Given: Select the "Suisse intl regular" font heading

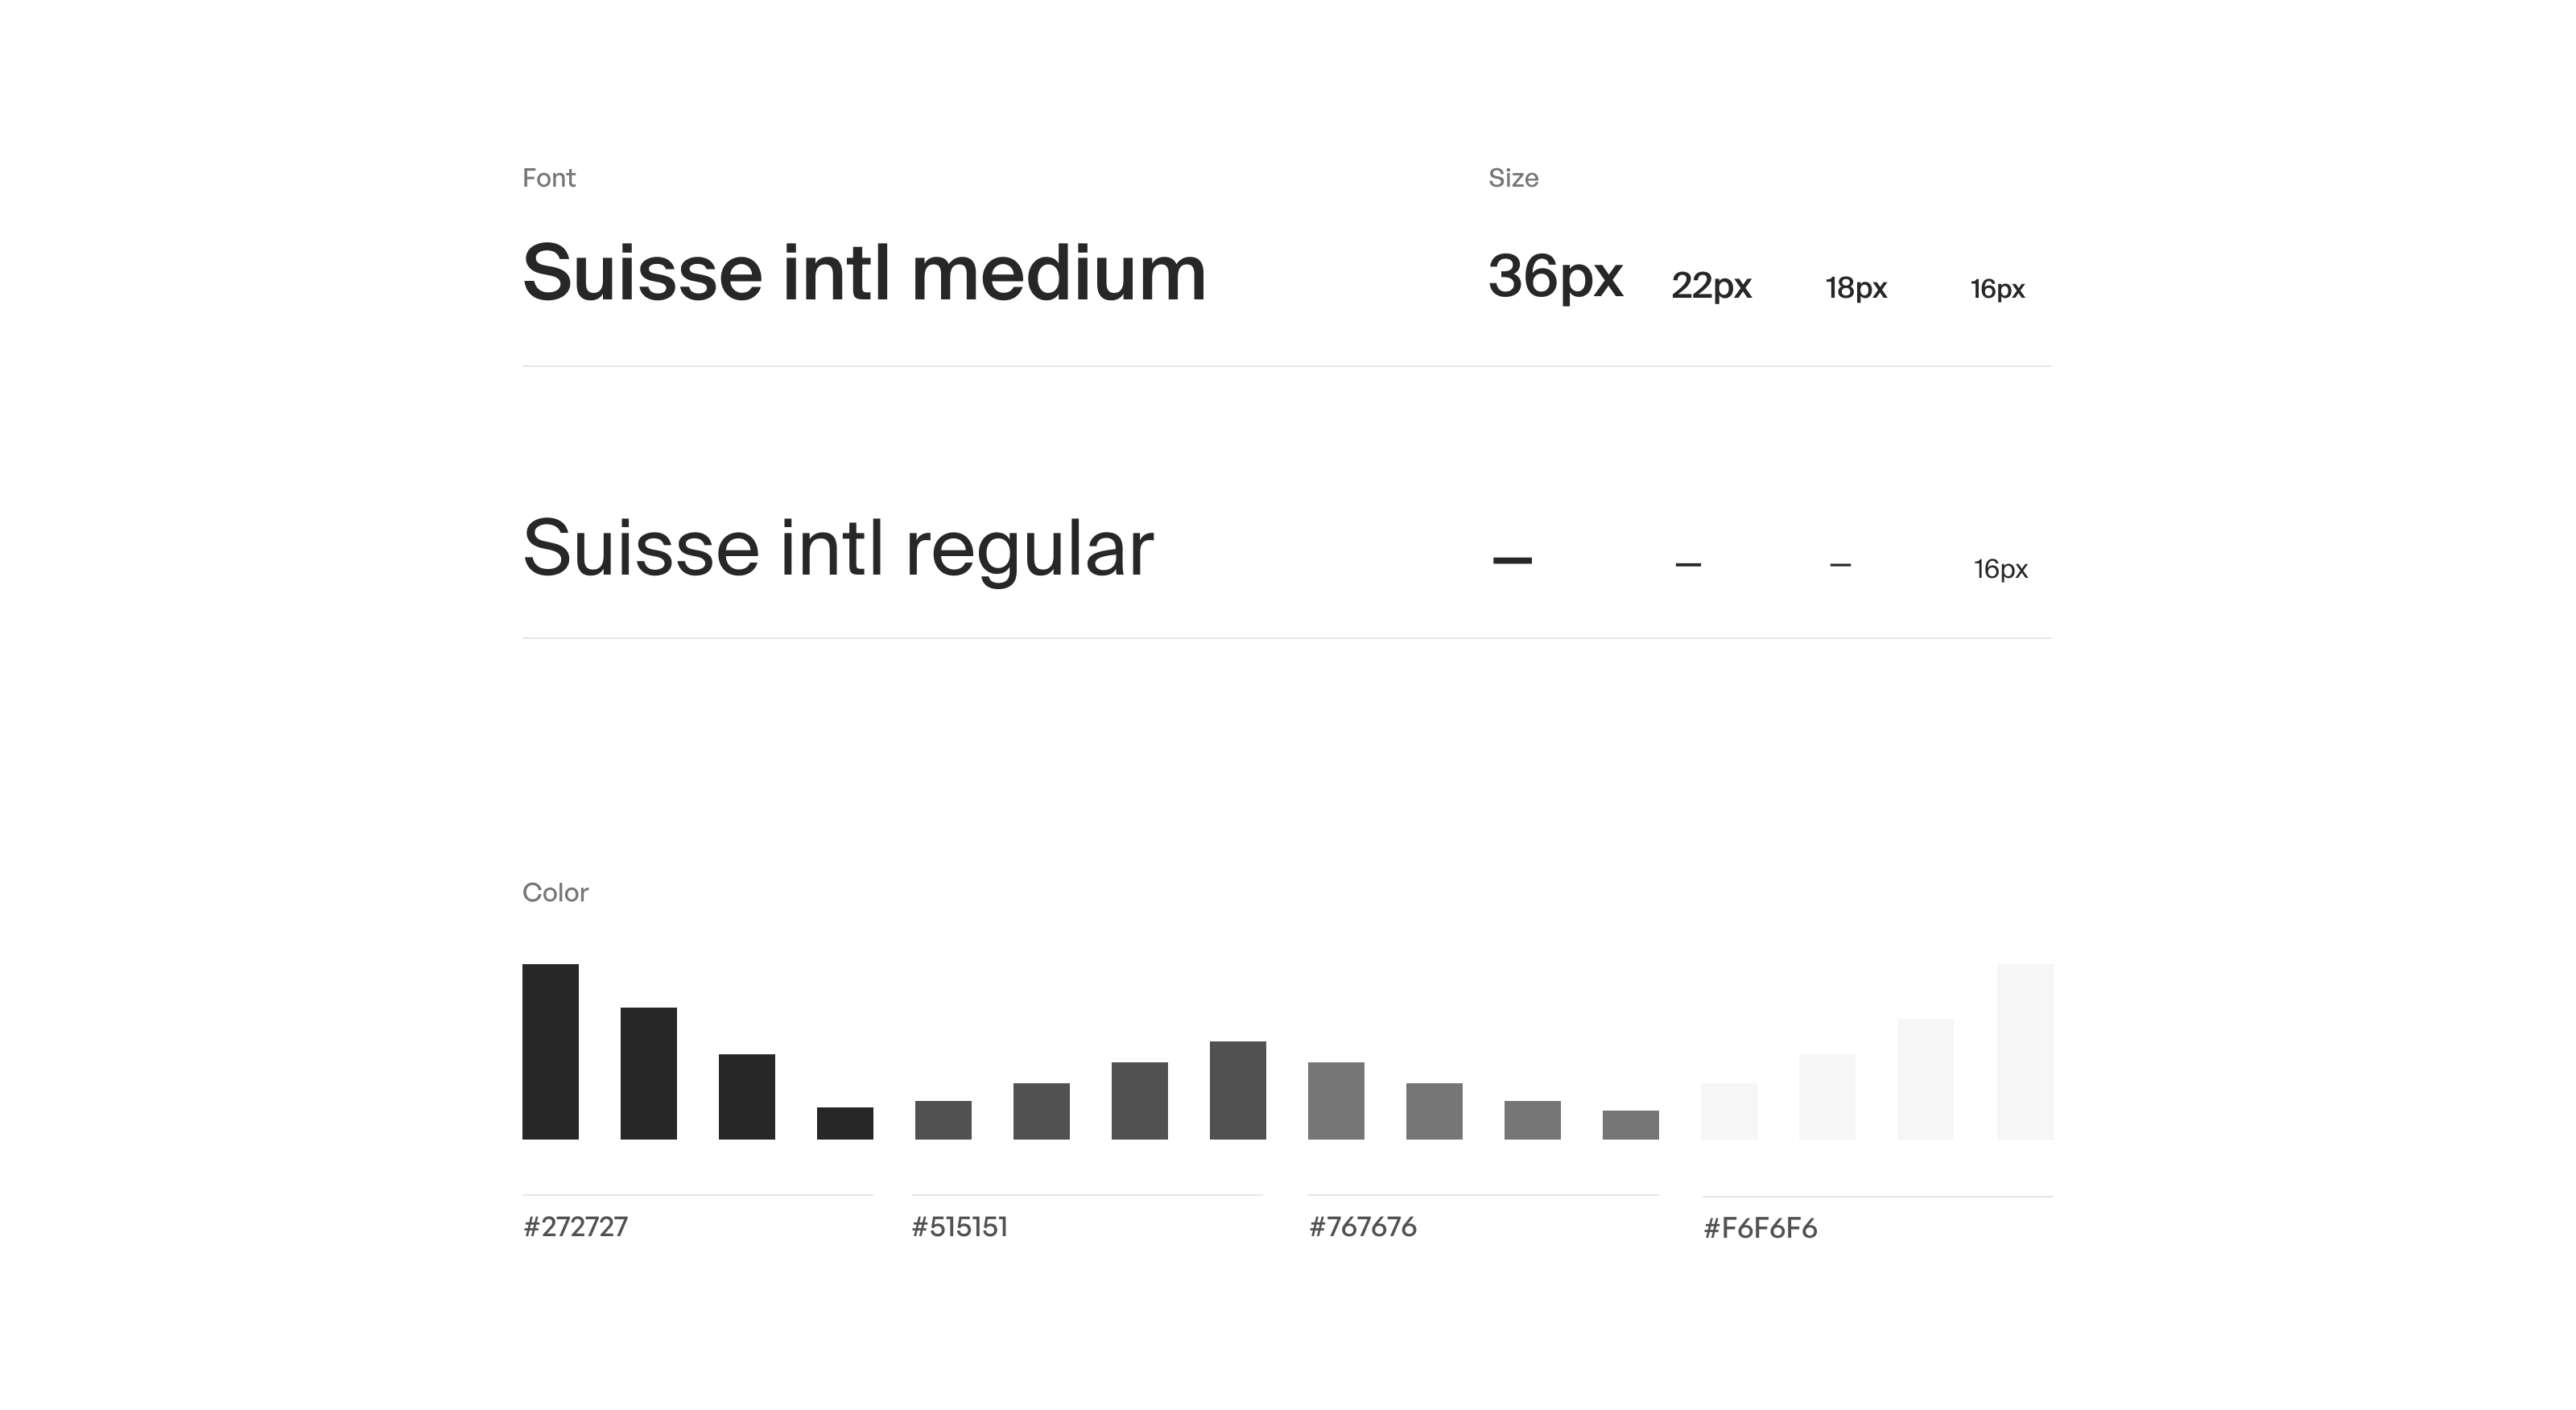Looking at the screenshot, I should pos(838,548).
